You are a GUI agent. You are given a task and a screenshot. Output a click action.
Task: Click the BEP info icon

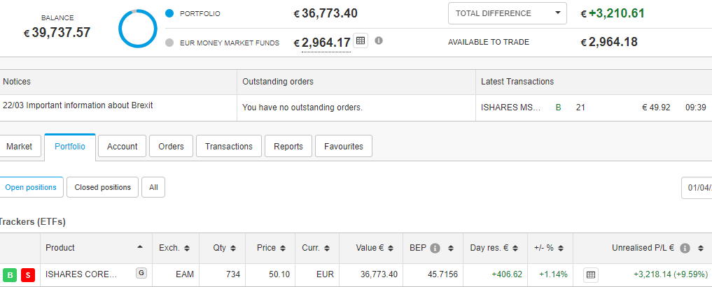point(435,248)
